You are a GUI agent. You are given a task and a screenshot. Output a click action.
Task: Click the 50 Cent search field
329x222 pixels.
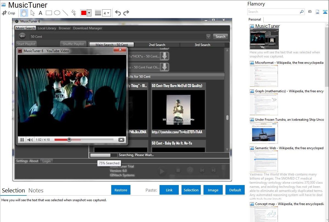pos(116,36)
